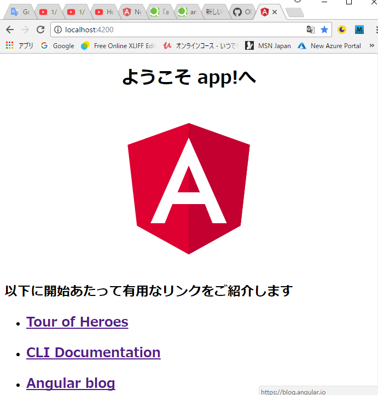Open the Chrome three-dot menu
378x395 pixels.
coord(376,30)
